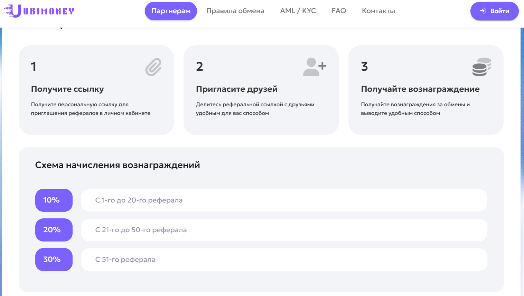The image size is (524, 296).
Task: Go to Правила обмена page
Action: pyautogui.click(x=235, y=11)
